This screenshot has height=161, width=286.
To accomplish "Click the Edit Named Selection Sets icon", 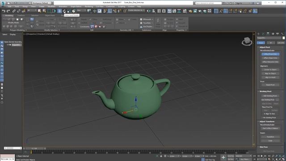I will tap(125, 11).
